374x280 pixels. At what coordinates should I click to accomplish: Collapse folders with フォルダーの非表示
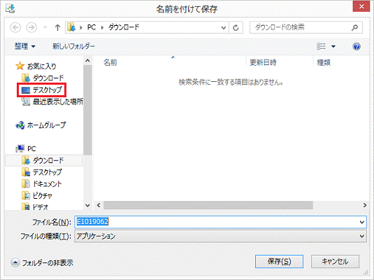point(42,262)
